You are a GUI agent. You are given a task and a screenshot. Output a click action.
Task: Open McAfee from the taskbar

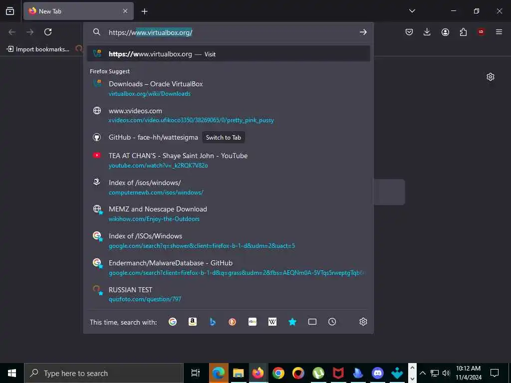338,373
